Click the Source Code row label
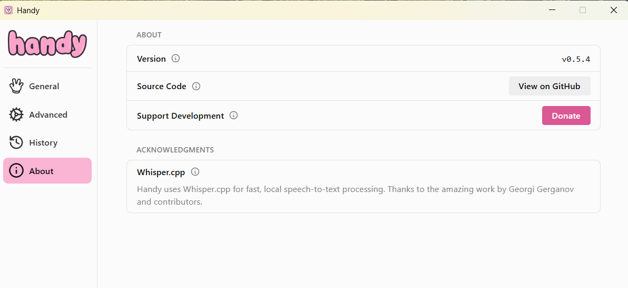This screenshot has height=288, width=628. coord(161,87)
